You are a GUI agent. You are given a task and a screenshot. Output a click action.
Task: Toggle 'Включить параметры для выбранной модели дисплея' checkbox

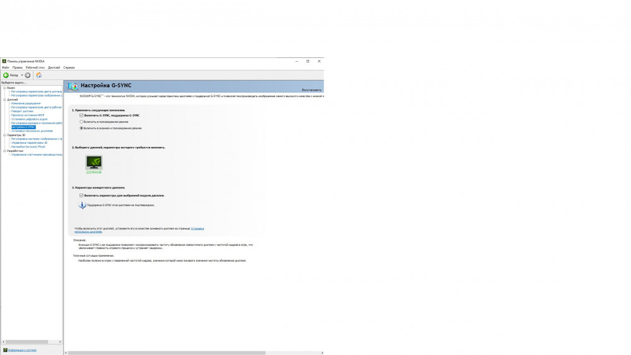tap(81, 195)
